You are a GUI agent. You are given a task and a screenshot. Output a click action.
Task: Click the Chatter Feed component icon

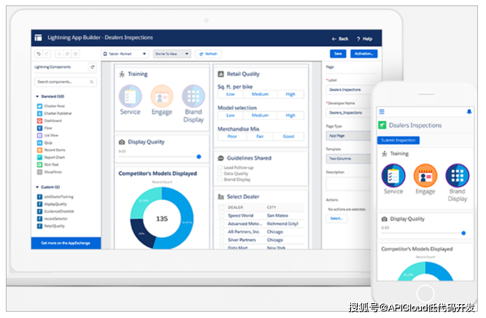[40, 106]
